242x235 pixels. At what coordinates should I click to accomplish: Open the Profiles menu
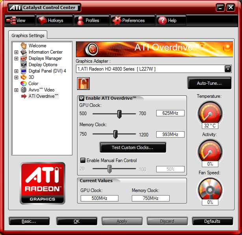(x=92, y=21)
